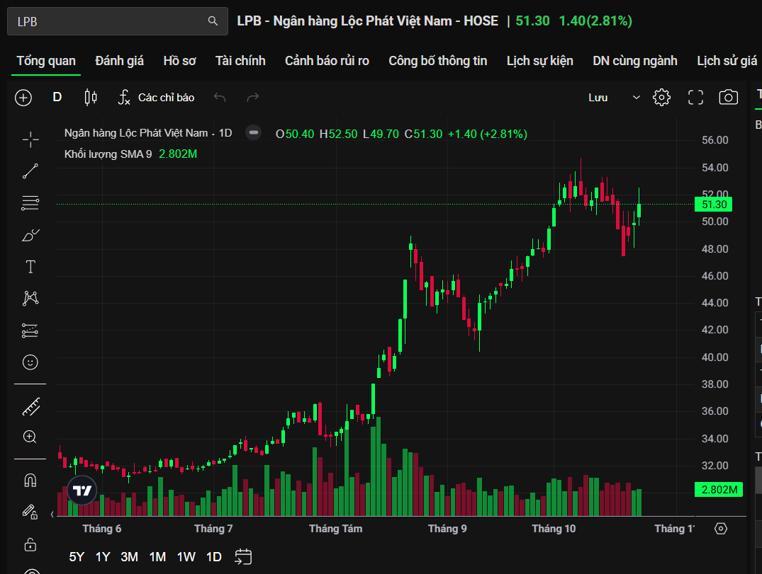Enter fullscreen chart mode
Image resolution: width=762 pixels, height=574 pixels.
(695, 98)
